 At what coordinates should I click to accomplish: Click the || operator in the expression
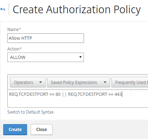point(64,94)
